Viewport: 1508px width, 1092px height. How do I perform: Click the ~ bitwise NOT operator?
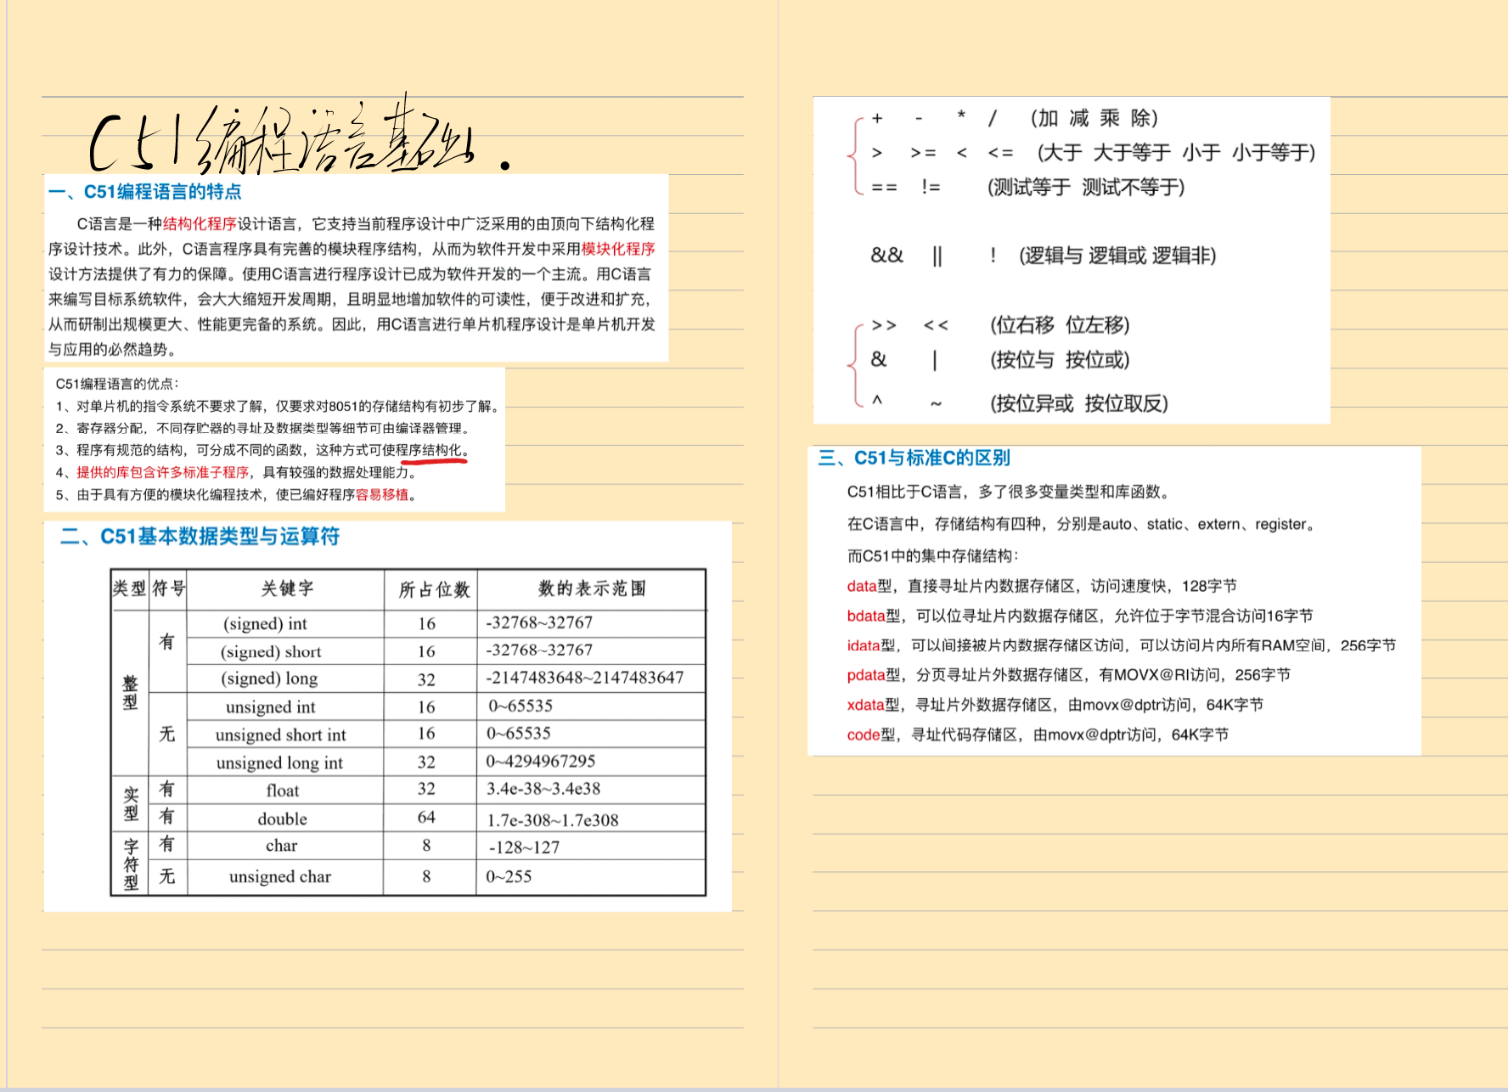(x=936, y=404)
